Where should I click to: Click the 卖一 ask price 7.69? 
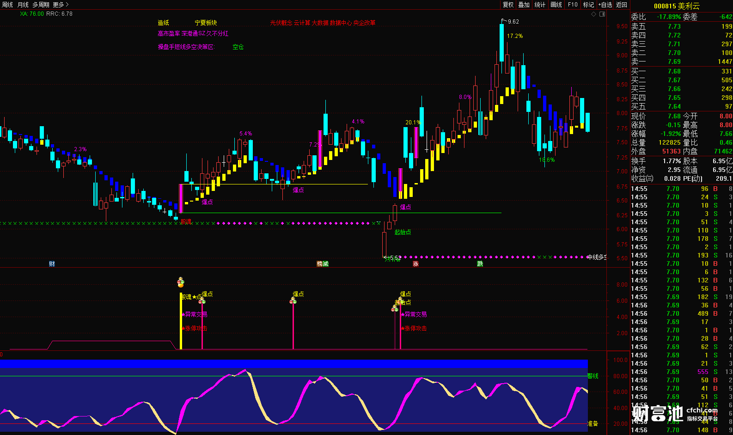tap(674, 62)
